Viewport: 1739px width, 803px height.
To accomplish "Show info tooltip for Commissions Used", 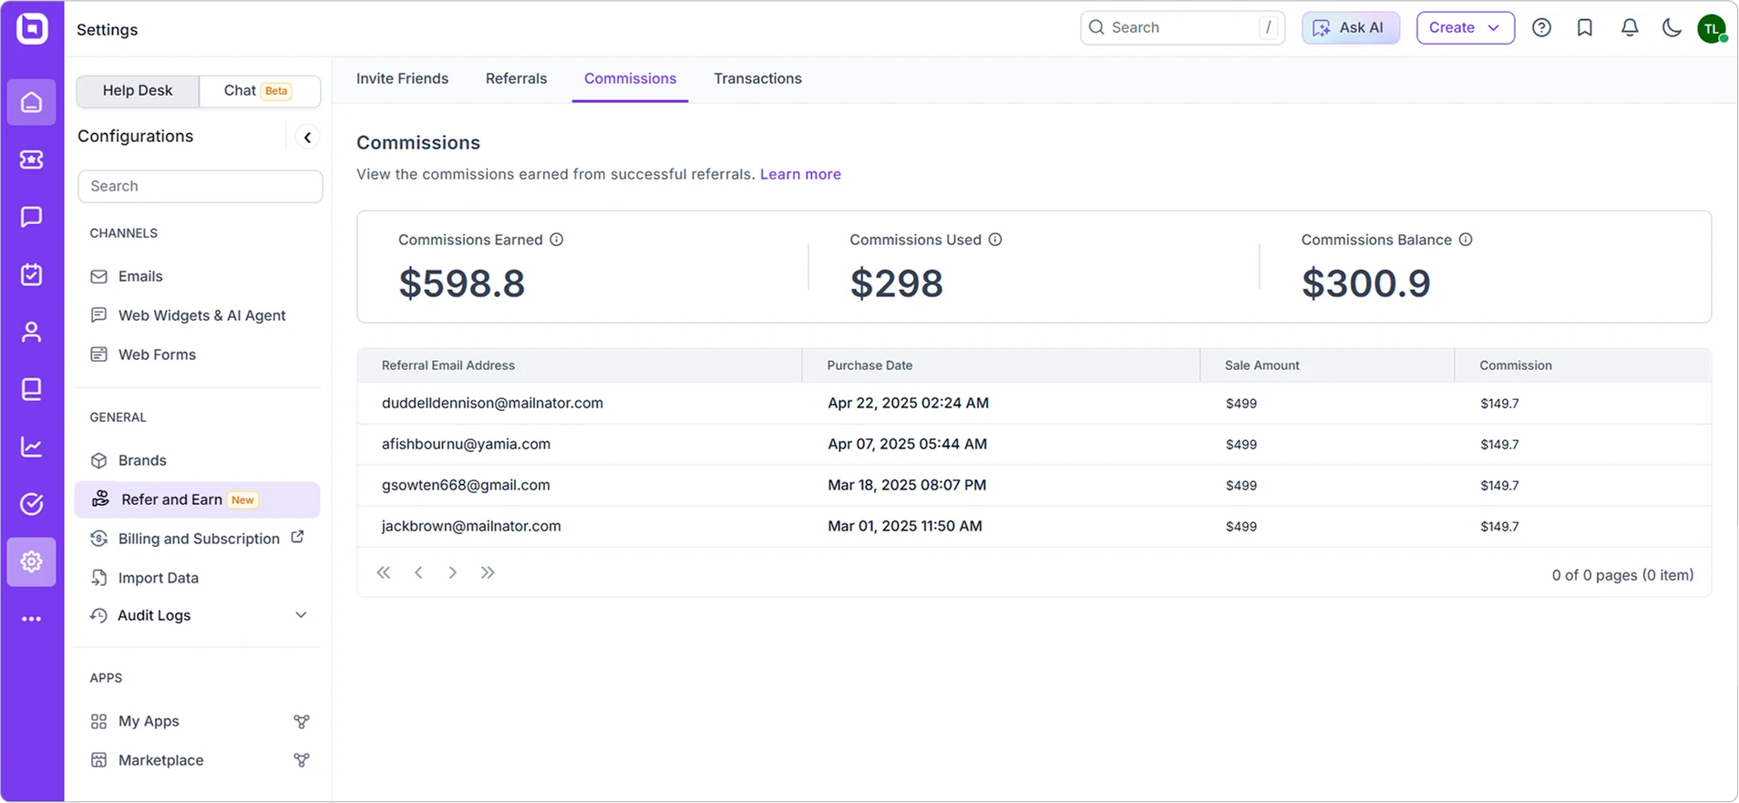I will click(x=995, y=240).
